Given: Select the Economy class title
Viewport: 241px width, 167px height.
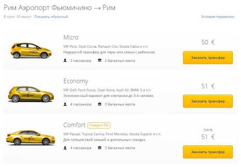Looking at the screenshot, I should pyautogui.click(x=76, y=81).
